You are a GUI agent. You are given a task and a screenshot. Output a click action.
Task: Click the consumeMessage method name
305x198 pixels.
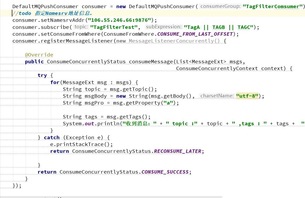(x=151, y=62)
